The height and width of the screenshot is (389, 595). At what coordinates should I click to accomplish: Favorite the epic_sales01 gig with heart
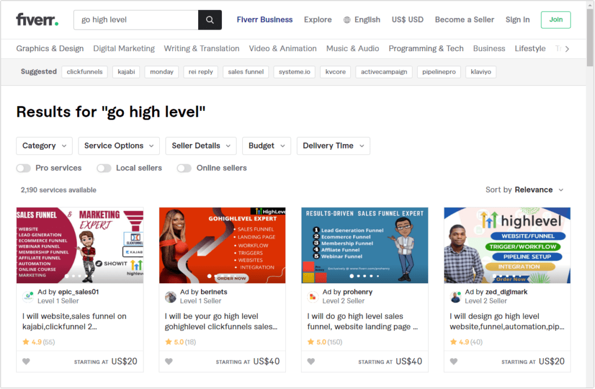pyautogui.click(x=26, y=361)
